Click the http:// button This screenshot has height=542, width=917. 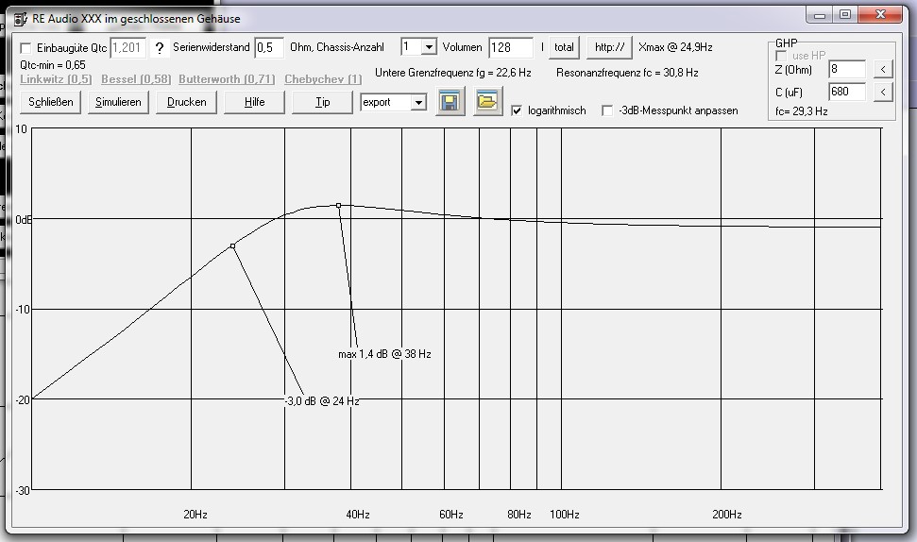pos(609,47)
